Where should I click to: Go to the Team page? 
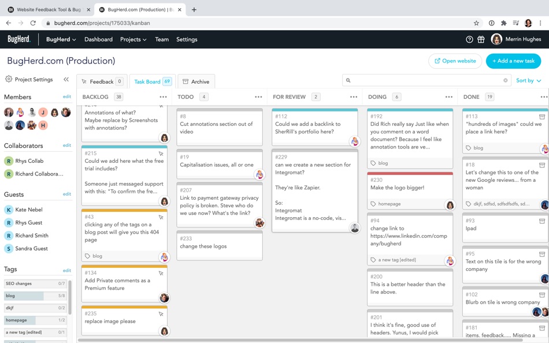point(162,39)
